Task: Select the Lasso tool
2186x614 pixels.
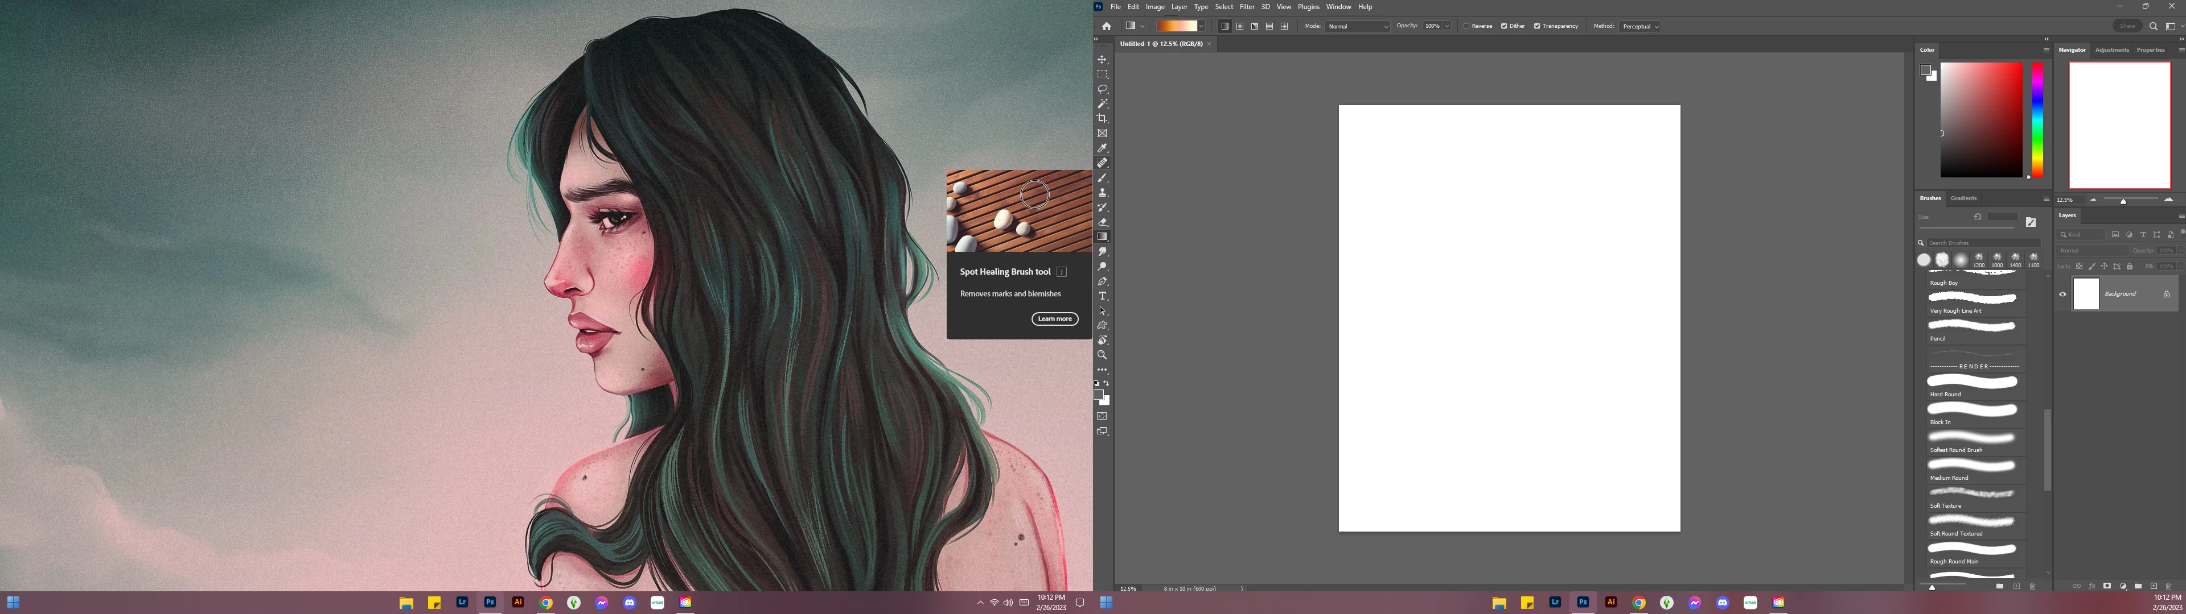Action: tap(1102, 89)
